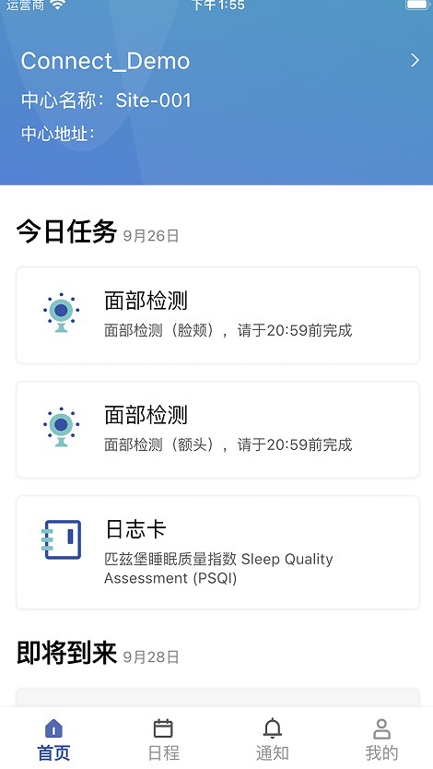This screenshot has width=433, height=769.
Task: Open the 我的 profile icon
Action: 381,728
